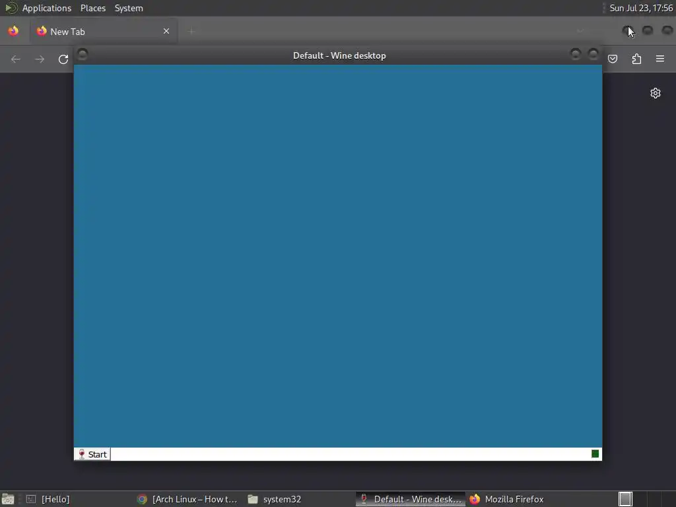The height and width of the screenshot is (507, 676).
Task: Expand the list-all-tabs dropdown arrow
Action: (x=580, y=31)
